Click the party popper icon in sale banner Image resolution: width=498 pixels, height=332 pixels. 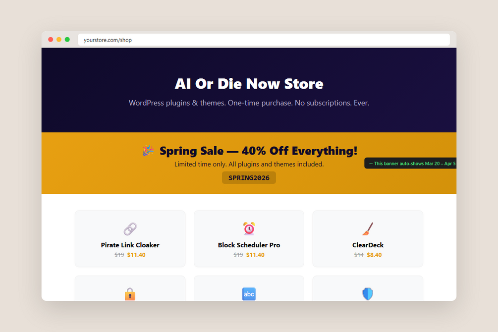pos(148,151)
